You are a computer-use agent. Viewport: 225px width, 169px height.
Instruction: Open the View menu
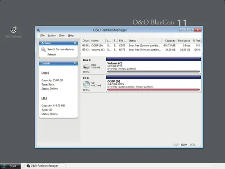[62, 36]
